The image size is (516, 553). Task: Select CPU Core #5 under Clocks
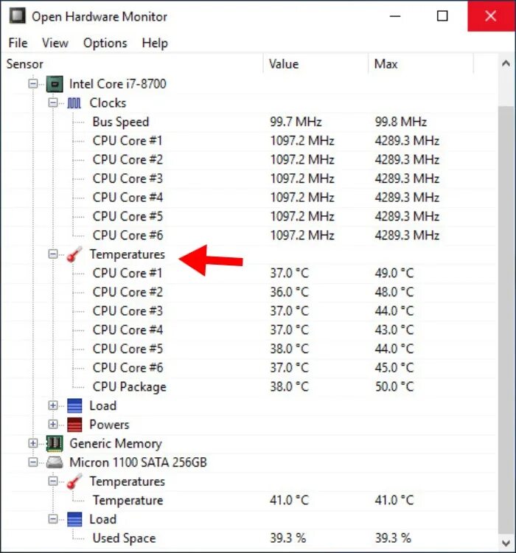250,217
